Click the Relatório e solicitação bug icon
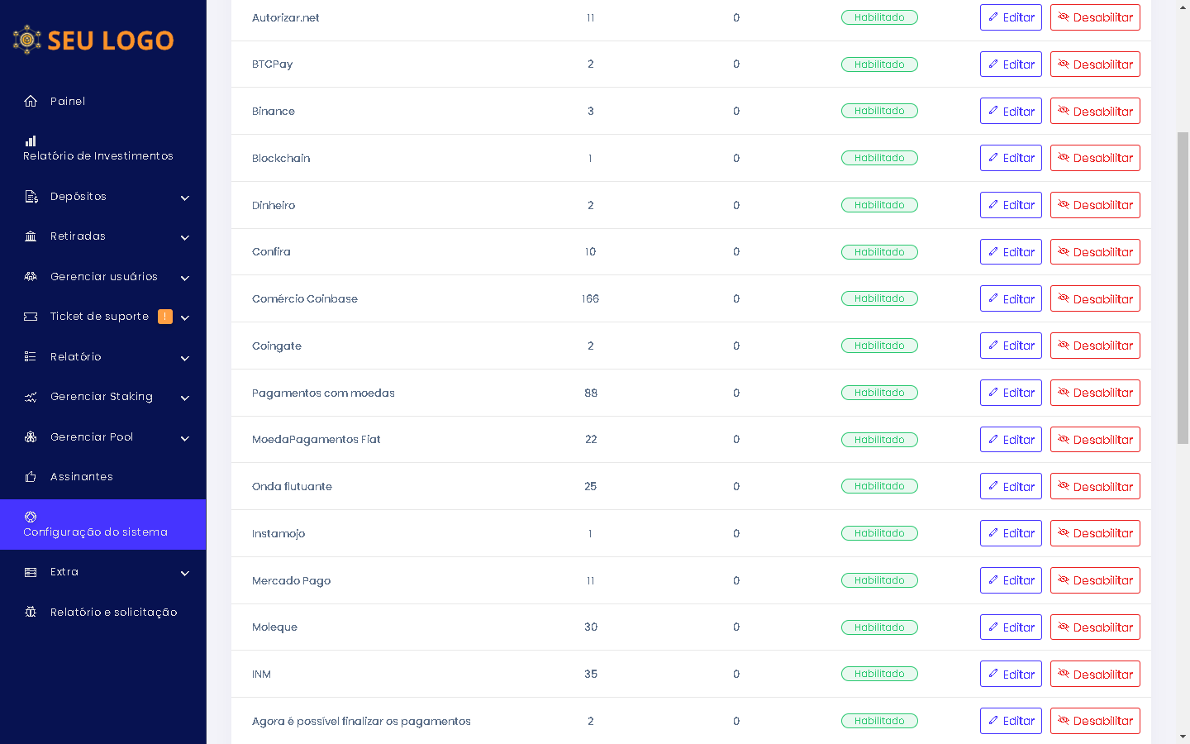This screenshot has width=1190, height=744. point(31,613)
